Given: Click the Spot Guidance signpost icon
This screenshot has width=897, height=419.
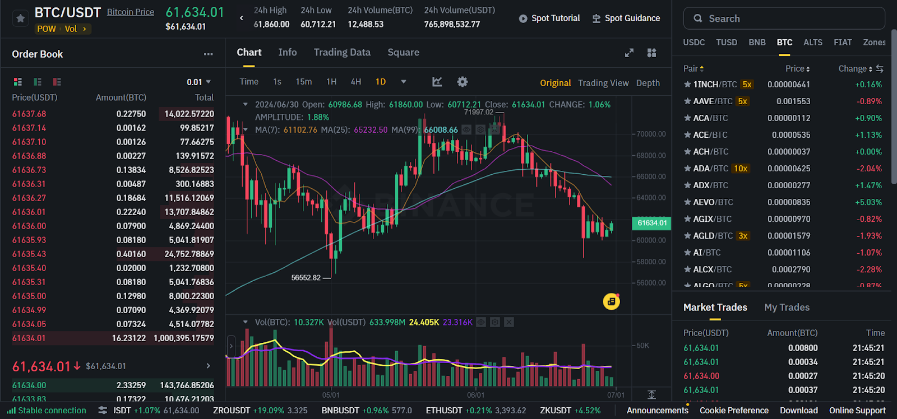Looking at the screenshot, I should pyautogui.click(x=597, y=18).
